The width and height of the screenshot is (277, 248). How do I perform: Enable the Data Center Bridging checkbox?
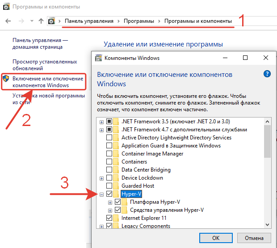[x=109, y=169]
